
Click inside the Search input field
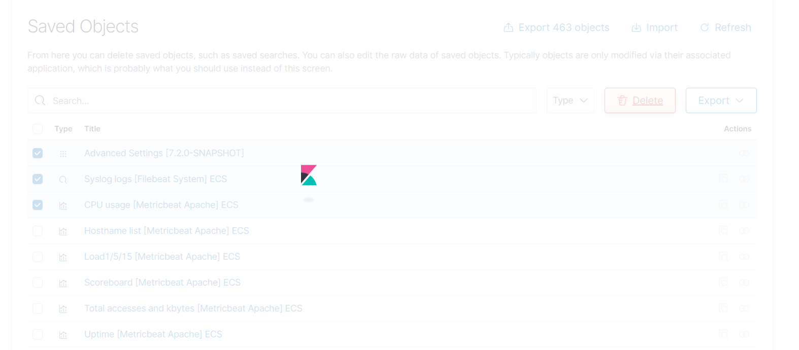203,100
